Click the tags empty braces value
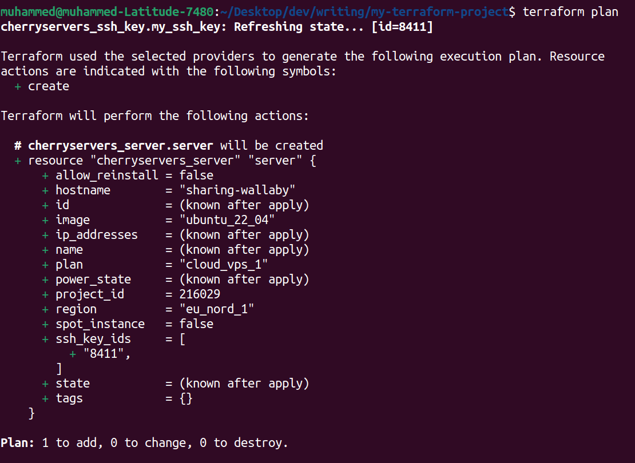 (x=186, y=398)
